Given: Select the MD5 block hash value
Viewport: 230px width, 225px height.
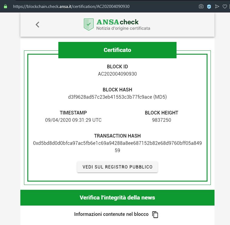Looking at the screenshot, I should (117, 97).
